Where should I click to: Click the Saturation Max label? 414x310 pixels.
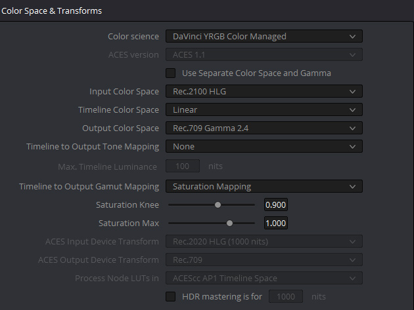pos(129,223)
